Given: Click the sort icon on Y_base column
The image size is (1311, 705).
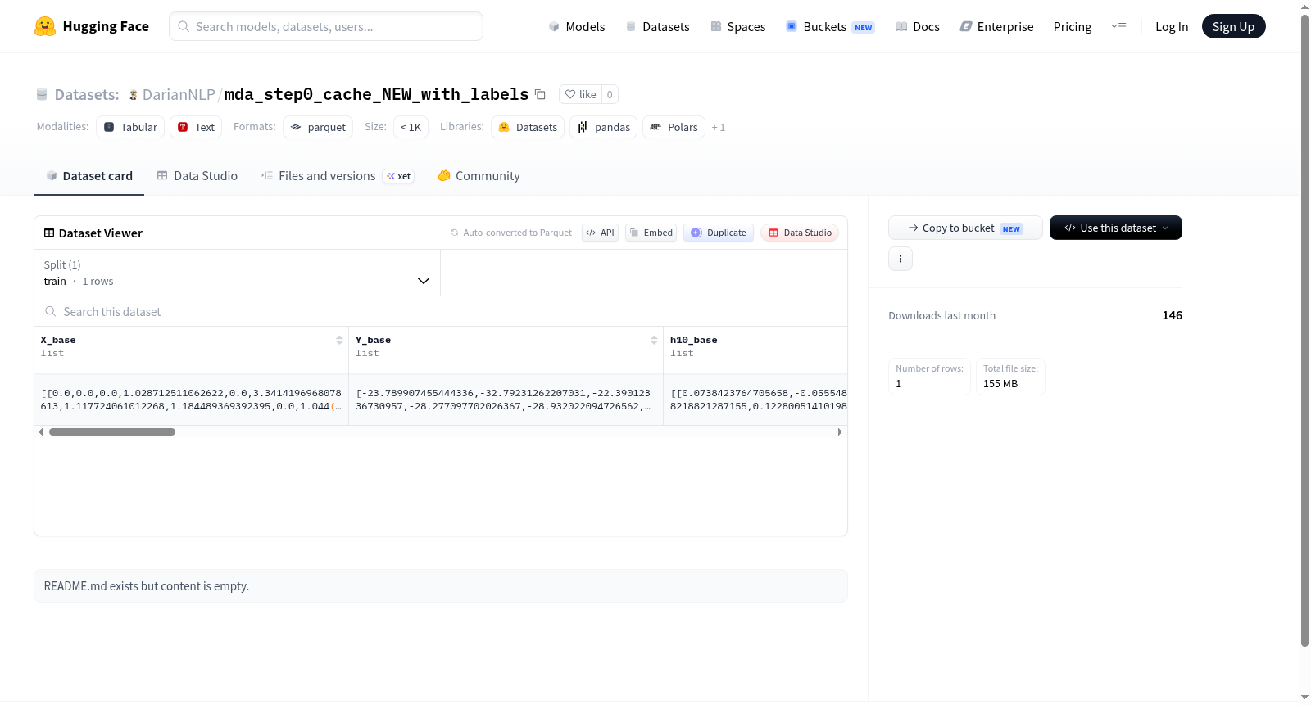Looking at the screenshot, I should [654, 340].
